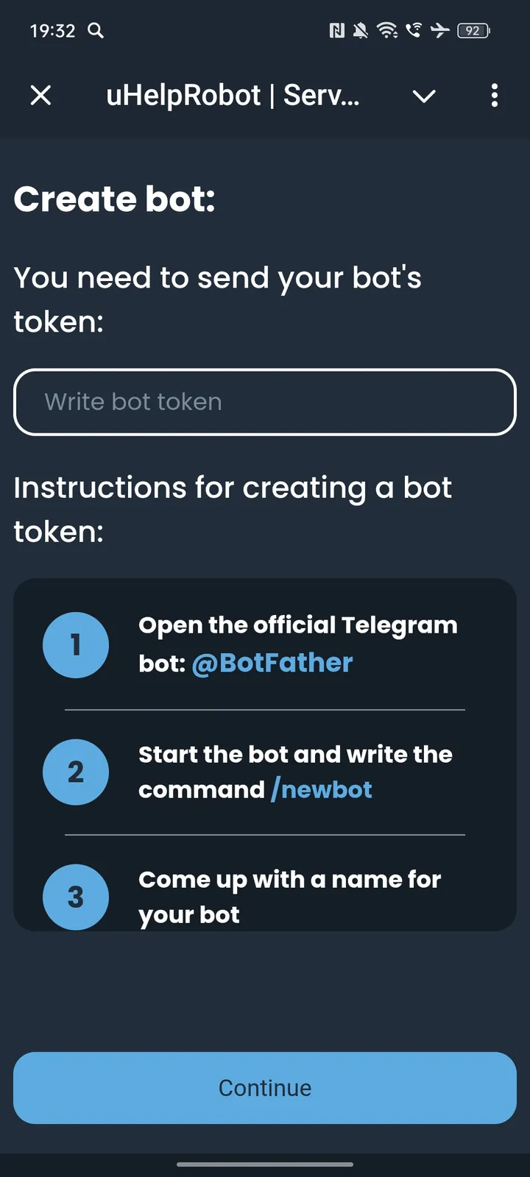Tap the Wi-Fi icon in the status bar
The width and height of the screenshot is (530, 1177).
[x=388, y=31]
